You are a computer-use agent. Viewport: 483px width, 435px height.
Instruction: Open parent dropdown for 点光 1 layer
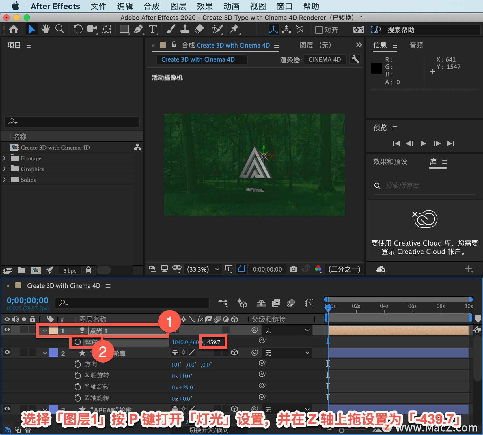tap(287, 330)
